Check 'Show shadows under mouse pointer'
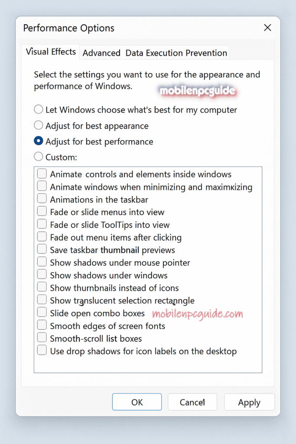296x444 pixels. coord(42,261)
